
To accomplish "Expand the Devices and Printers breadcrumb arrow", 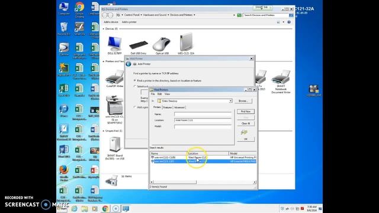I will (x=194, y=15).
